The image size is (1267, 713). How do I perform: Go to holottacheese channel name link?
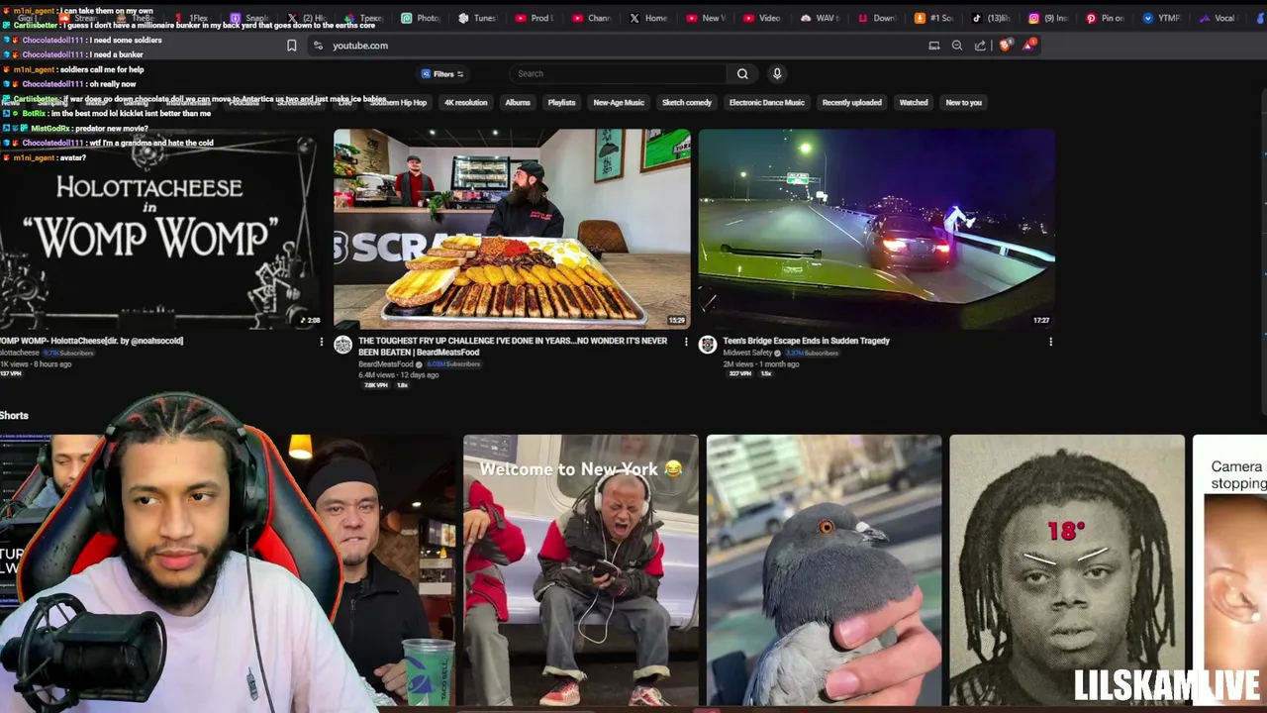pos(20,353)
